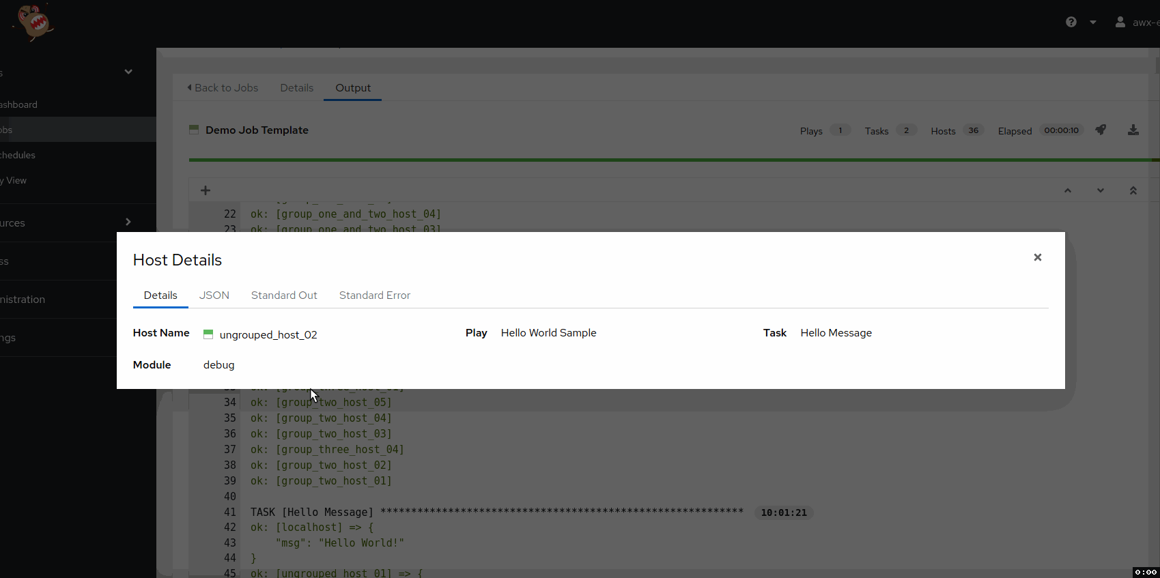
Task: Relaunch job with the rocket icon
Action: click(x=1101, y=130)
